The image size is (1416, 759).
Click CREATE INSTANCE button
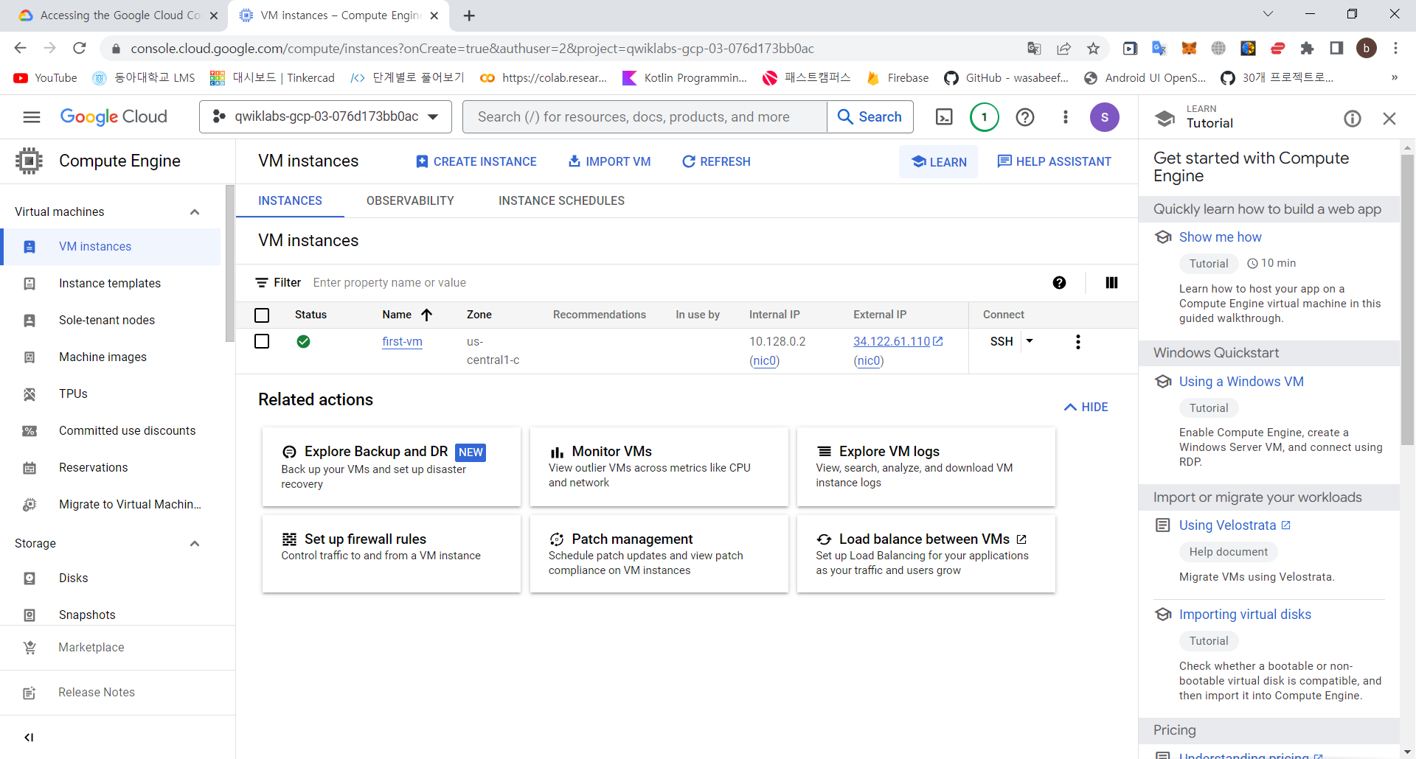476,161
